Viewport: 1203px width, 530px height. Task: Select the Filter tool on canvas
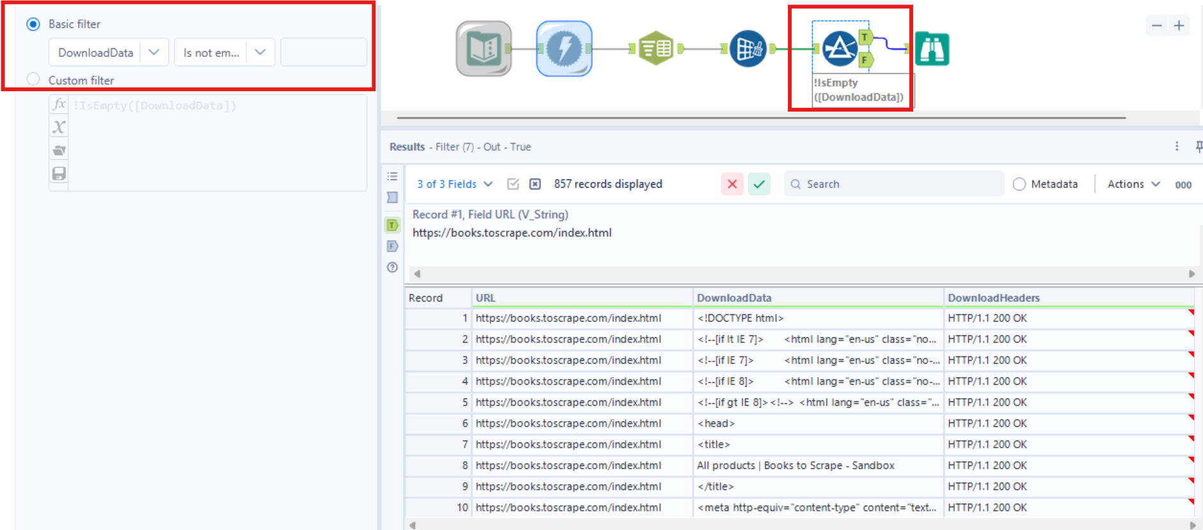click(x=839, y=48)
